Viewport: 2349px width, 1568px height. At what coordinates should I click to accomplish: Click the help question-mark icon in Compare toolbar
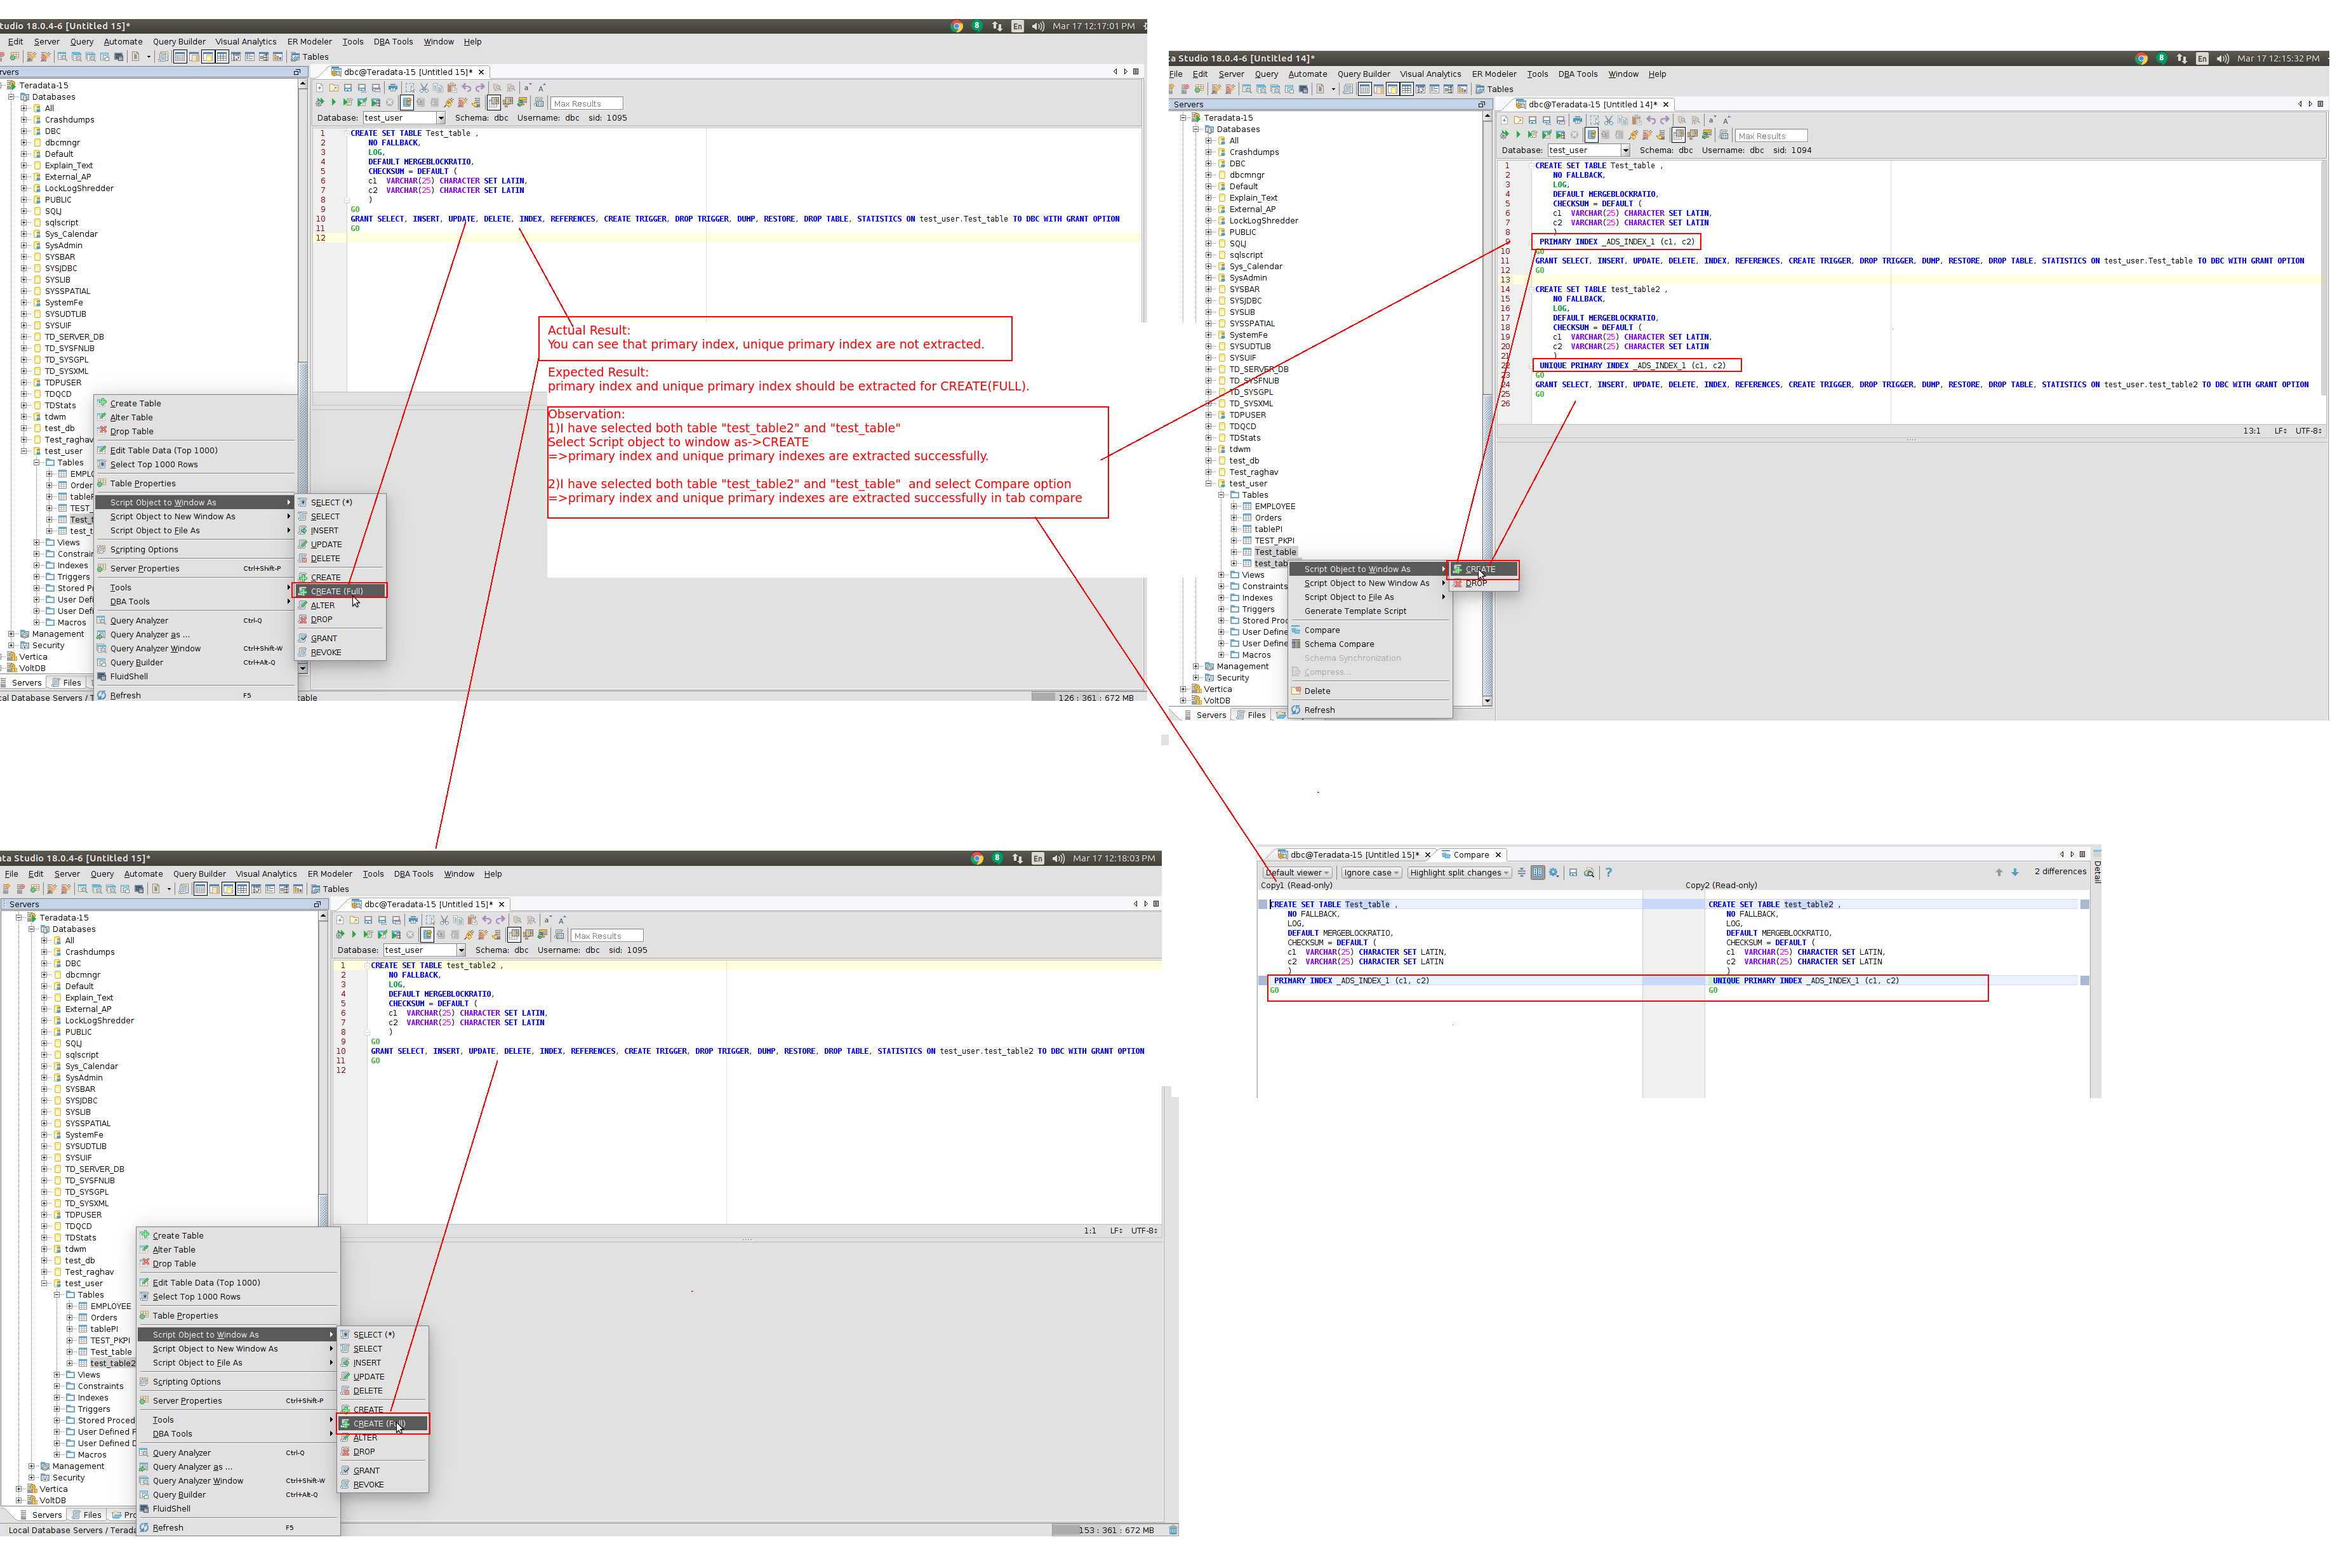[1608, 873]
